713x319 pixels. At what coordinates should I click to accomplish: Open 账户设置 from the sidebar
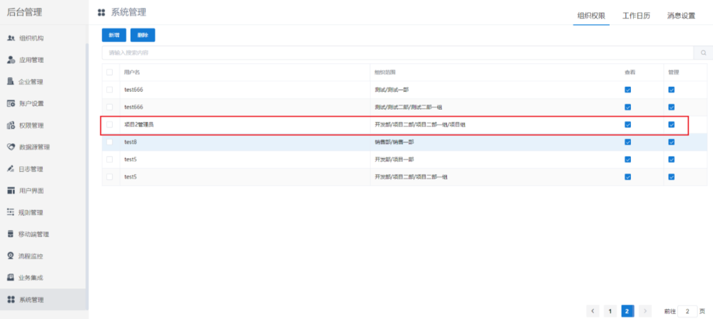pos(31,103)
